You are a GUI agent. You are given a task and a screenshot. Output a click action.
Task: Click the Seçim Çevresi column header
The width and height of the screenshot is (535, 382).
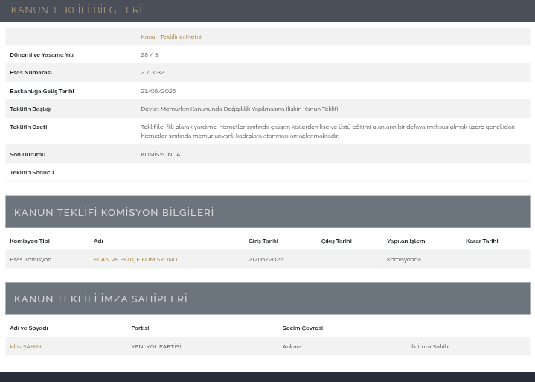tap(303, 328)
